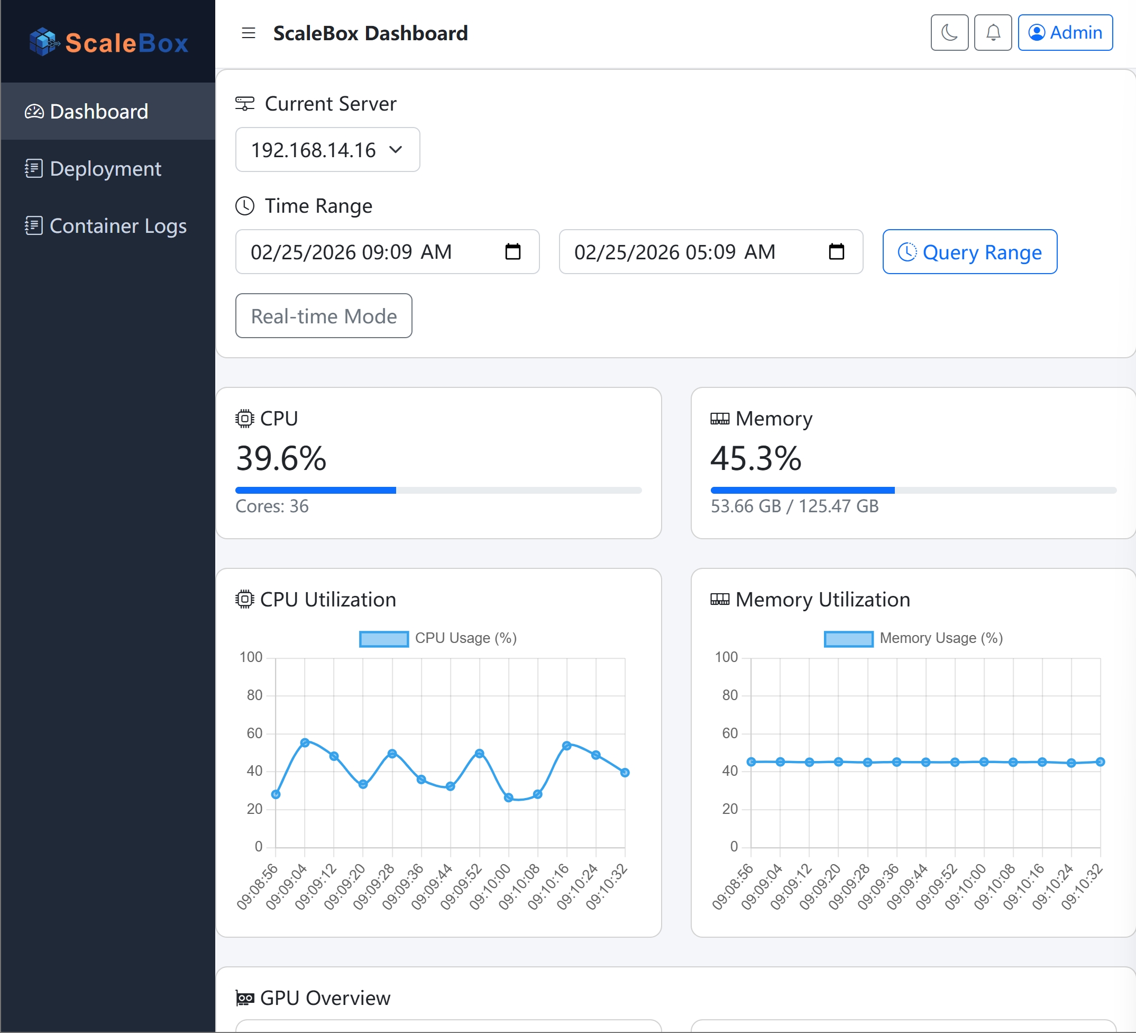Open the Admin user menu

[x=1065, y=33]
